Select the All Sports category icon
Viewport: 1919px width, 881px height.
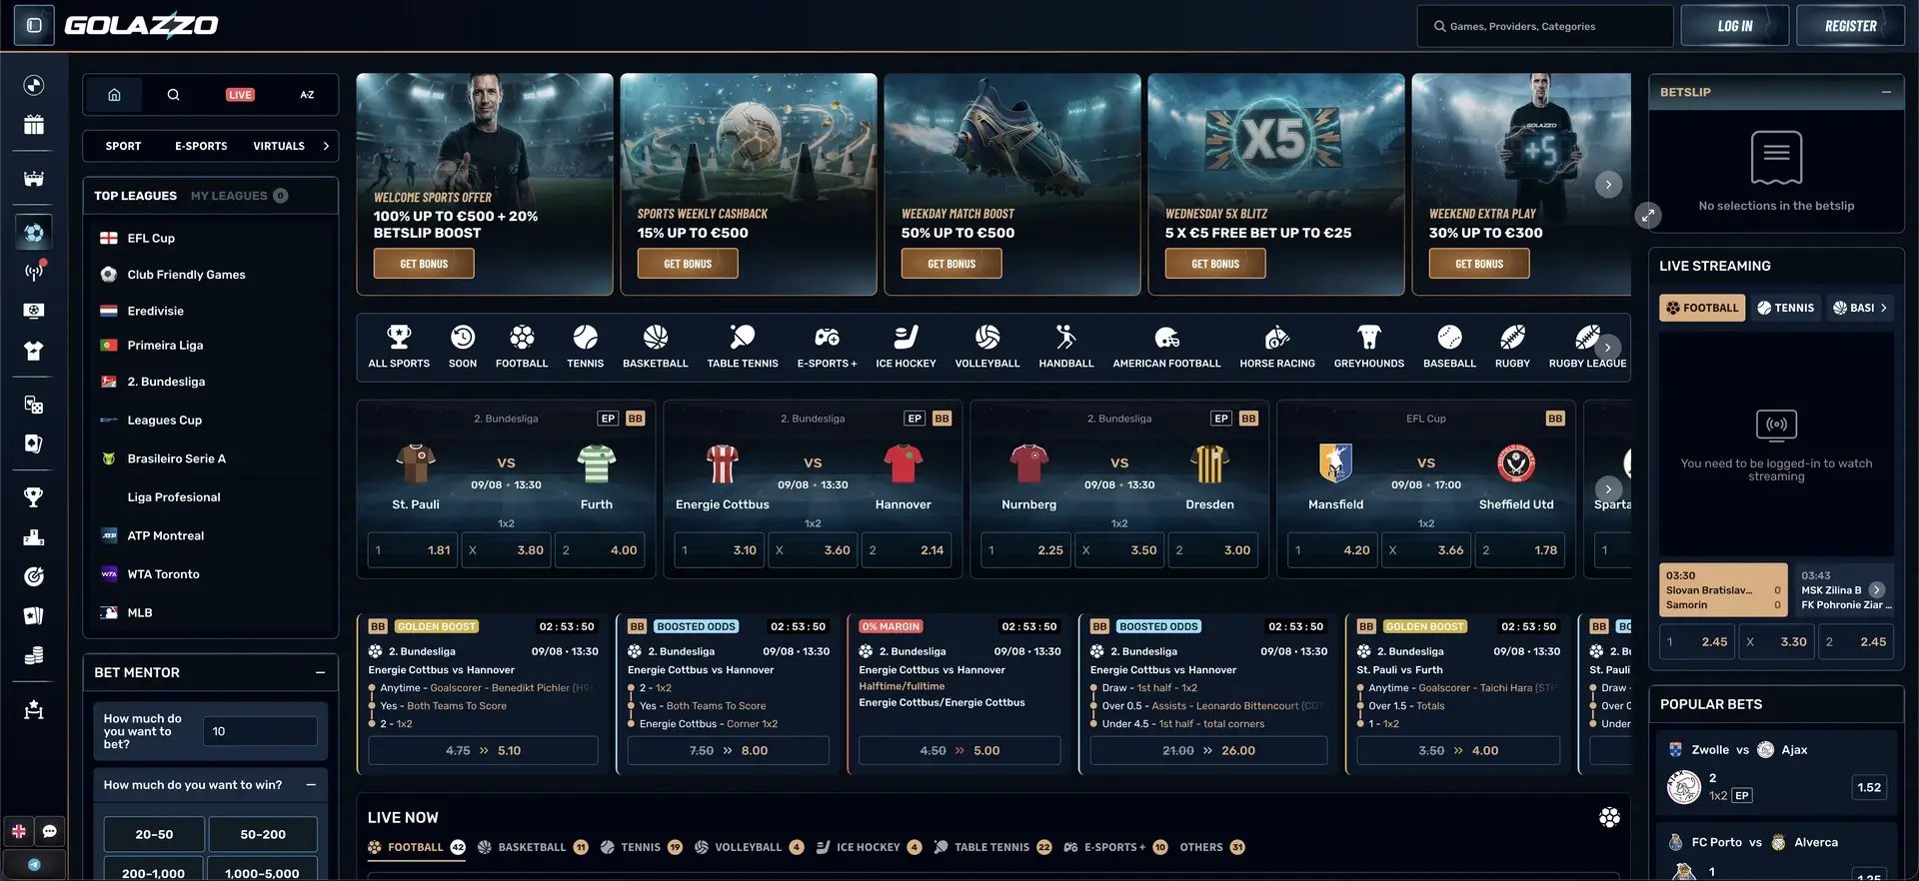(399, 347)
